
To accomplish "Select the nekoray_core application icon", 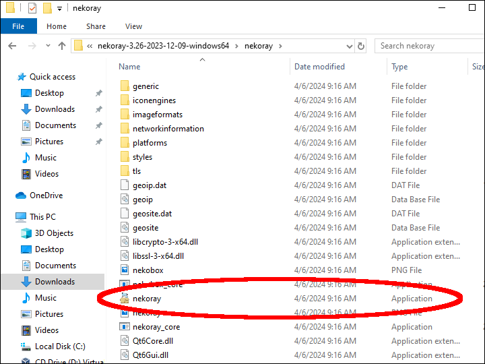I will pos(125,327).
